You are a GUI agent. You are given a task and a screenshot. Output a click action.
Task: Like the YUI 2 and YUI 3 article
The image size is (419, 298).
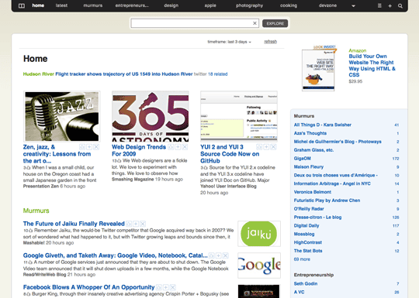[259, 147]
